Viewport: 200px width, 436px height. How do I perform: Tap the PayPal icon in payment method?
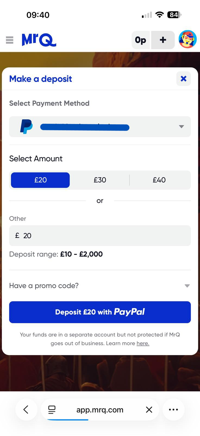pos(27,126)
